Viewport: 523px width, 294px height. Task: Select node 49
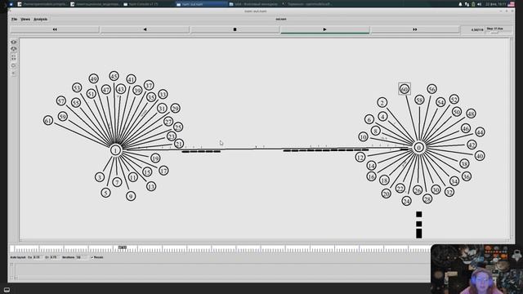94,79
